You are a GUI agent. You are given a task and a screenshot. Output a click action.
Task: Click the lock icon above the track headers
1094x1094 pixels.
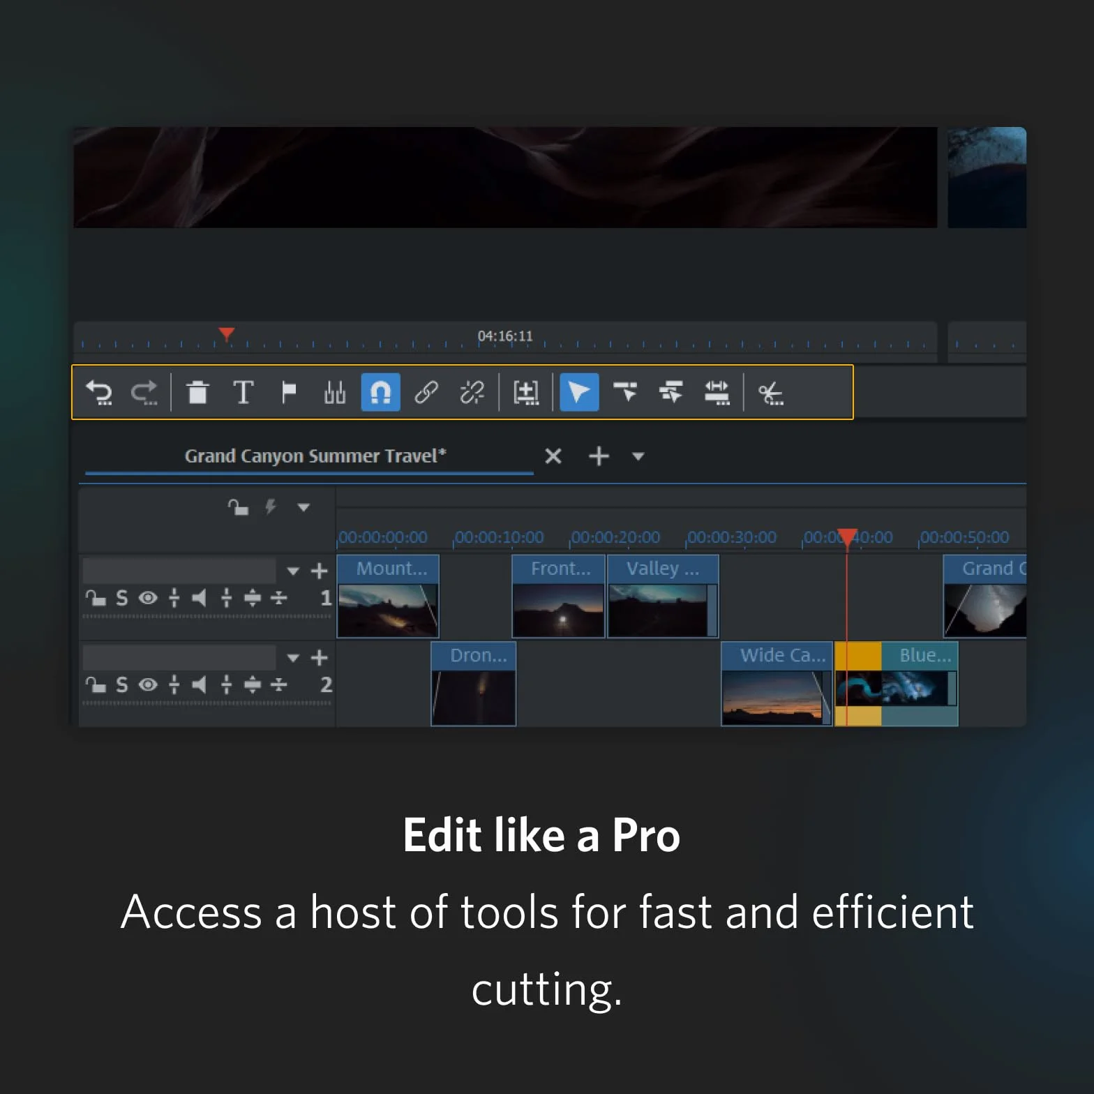pos(238,507)
